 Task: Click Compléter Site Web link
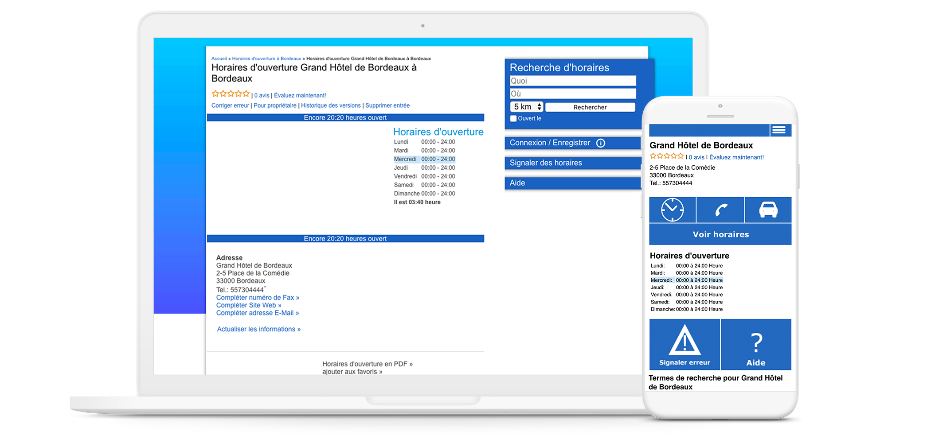[x=249, y=305]
